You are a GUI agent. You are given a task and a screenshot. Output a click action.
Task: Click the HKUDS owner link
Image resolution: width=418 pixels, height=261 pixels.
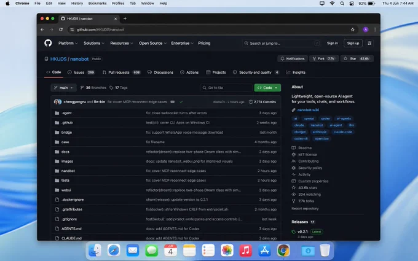click(x=58, y=59)
